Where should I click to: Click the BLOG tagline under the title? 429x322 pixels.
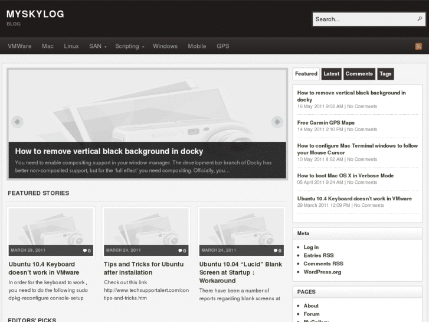14,24
